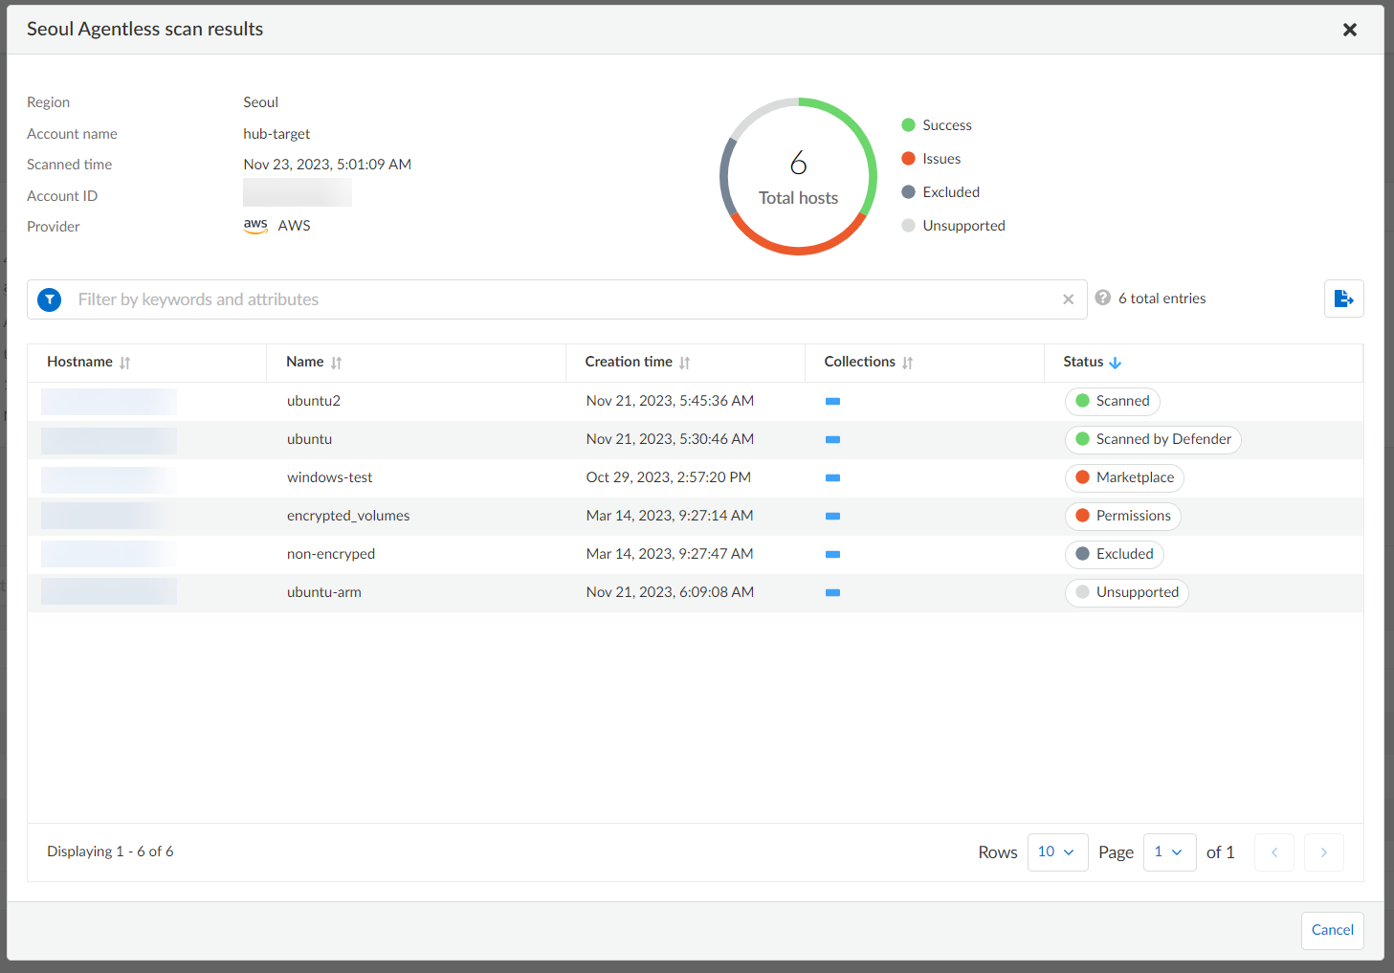The height and width of the screenshot is (973, 1394).
Task: Clear the filter with the X icon
Action: (x=1068, y=299)
